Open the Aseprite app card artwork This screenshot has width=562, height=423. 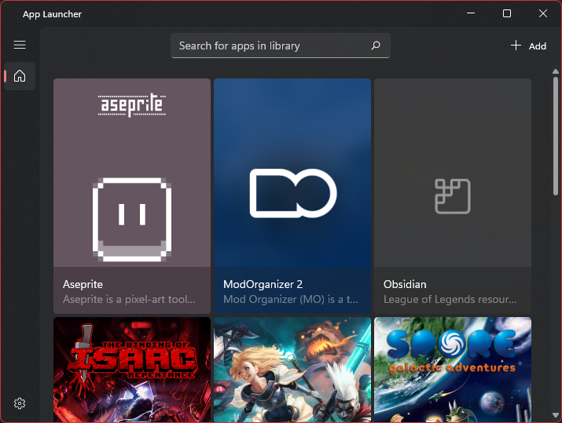(132, 173)
